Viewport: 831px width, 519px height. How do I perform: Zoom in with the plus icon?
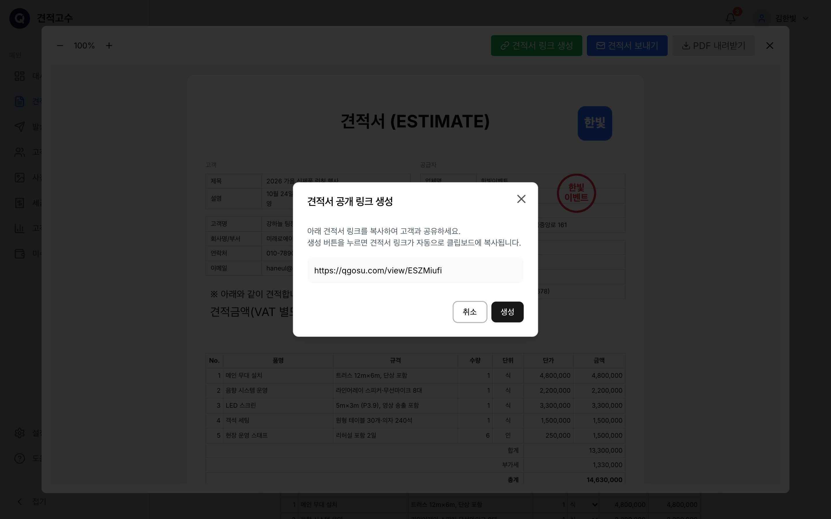(109, 45)
